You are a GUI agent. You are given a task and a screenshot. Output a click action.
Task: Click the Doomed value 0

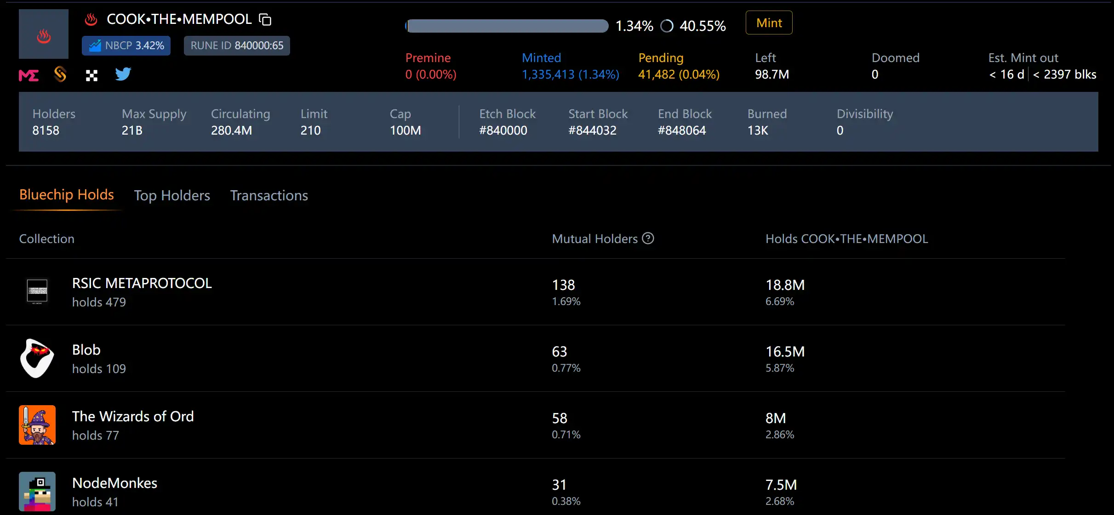[875, 74]
